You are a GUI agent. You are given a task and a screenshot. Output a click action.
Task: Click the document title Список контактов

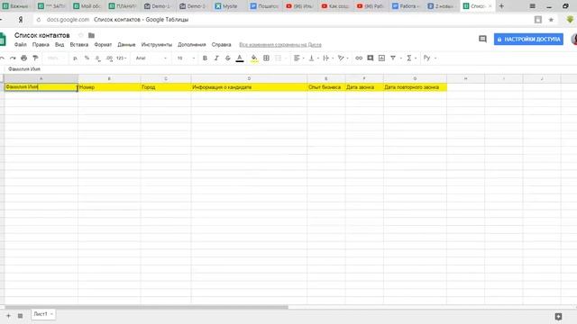pyautogui.click(x=42, y=35)
